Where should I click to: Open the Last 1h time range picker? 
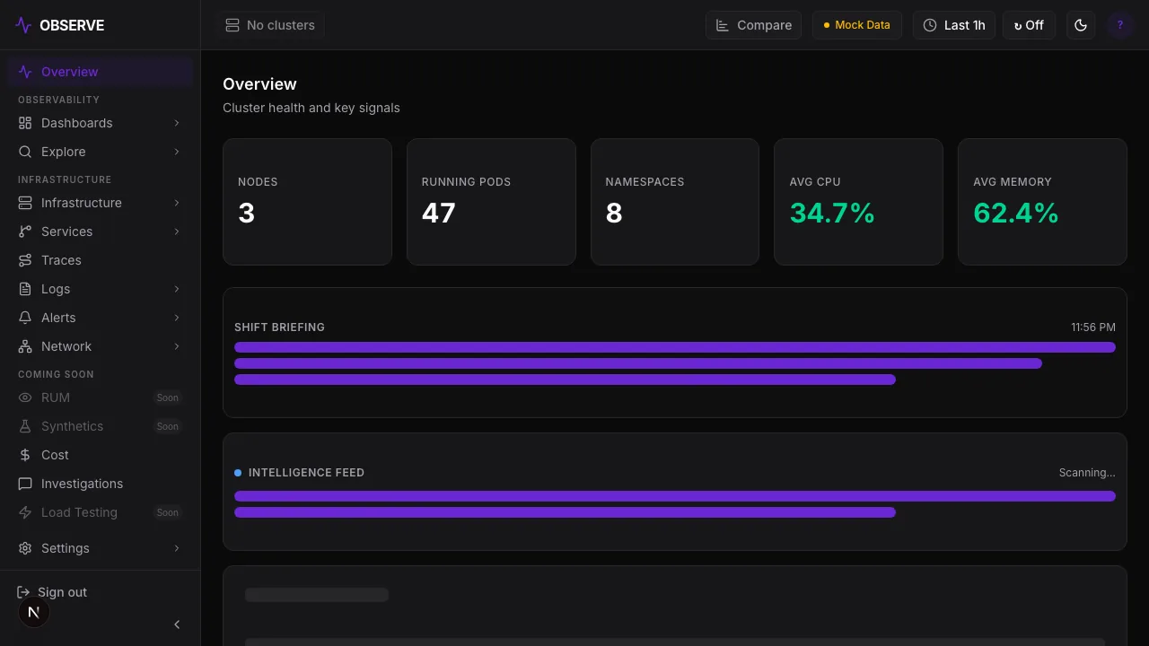(954, 25)
